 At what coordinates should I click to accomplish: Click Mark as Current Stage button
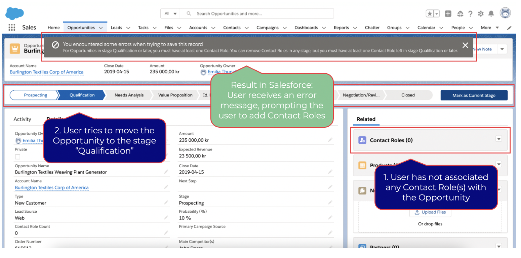tap(474, 95)
